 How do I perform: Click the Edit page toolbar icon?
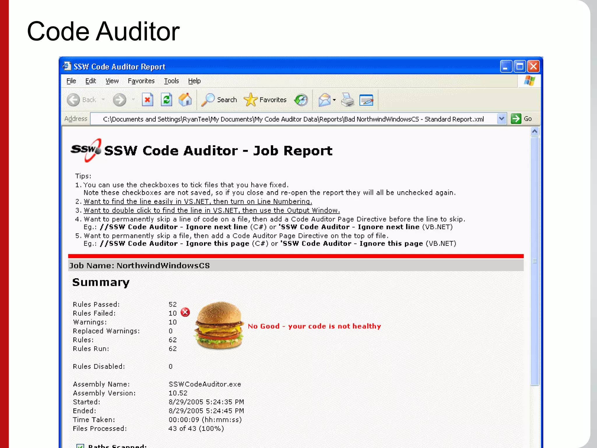pyautogui.click(x=366, y=100)
